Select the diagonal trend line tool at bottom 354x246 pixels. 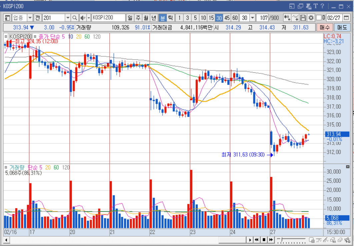point(325,240)
